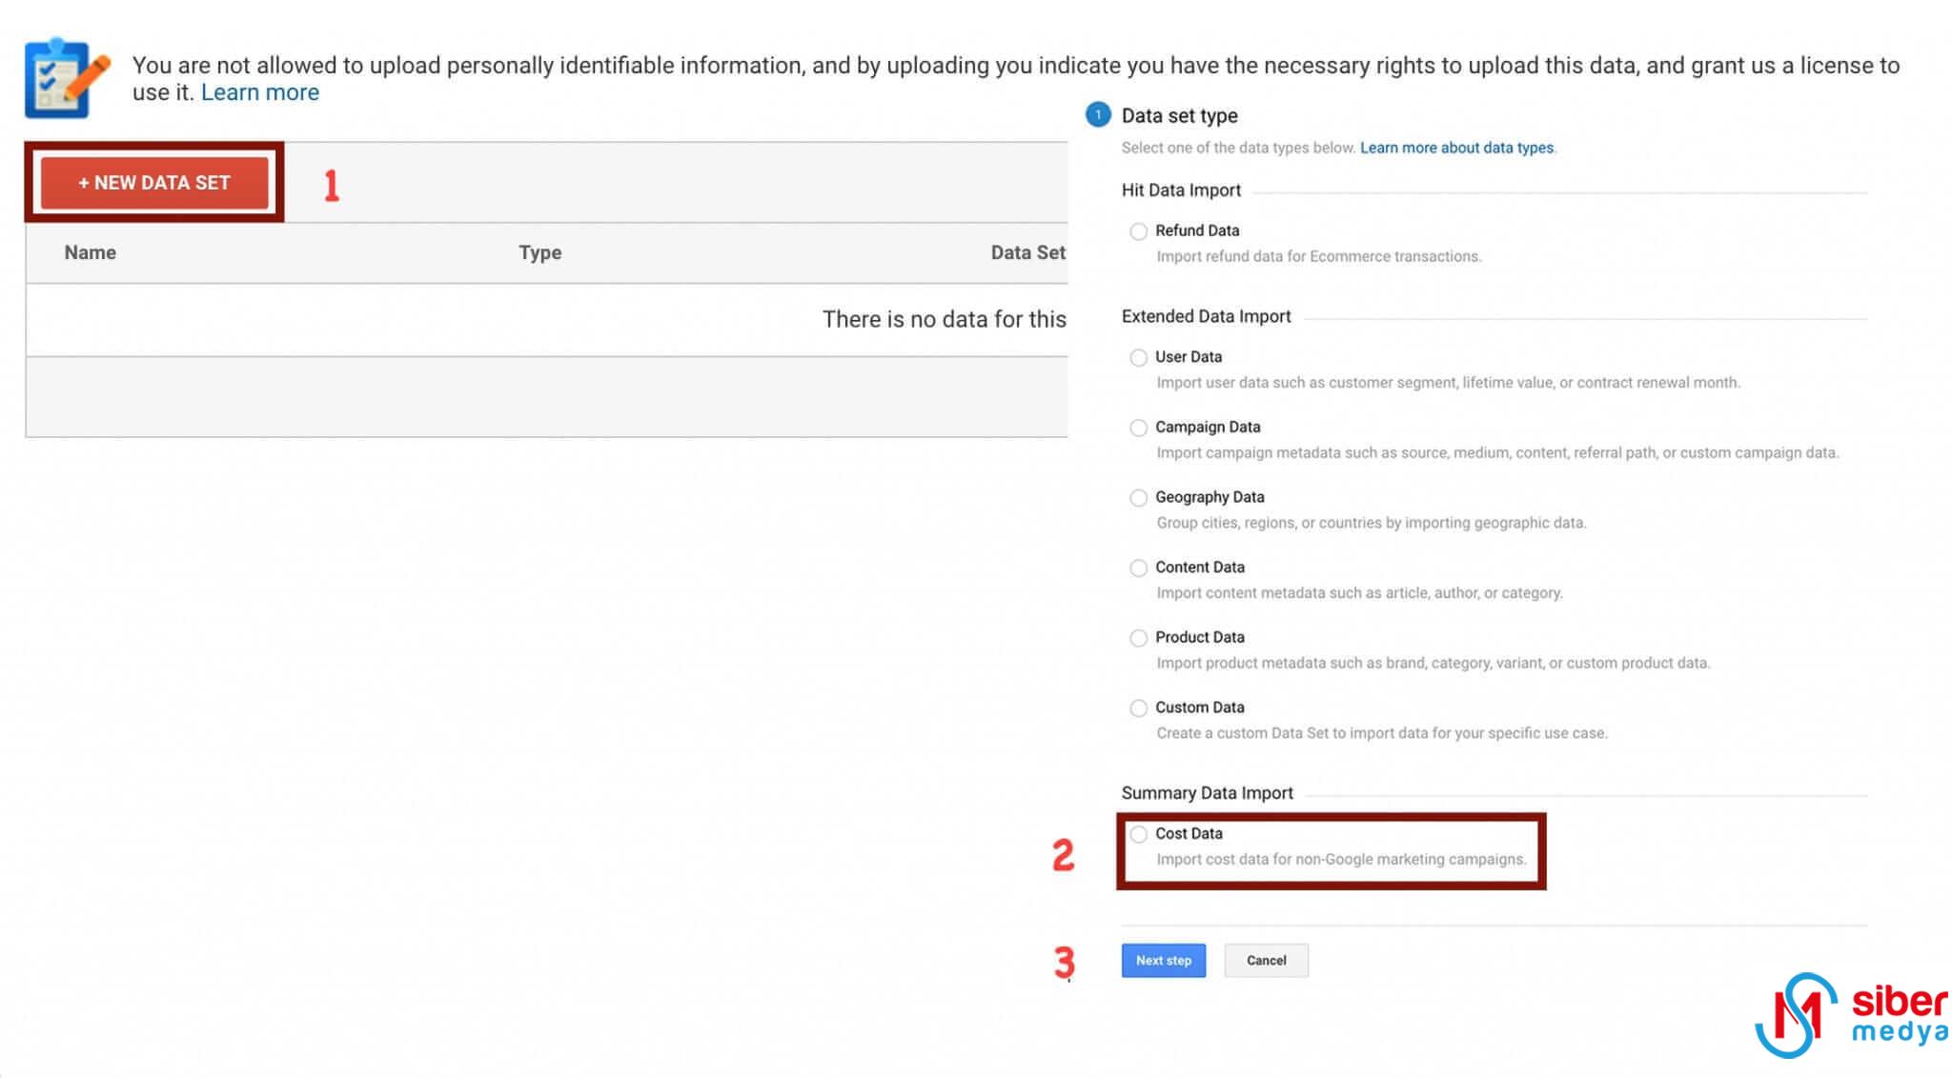Select Cost Data radio button
The image size is (1952, 1078).
1137,832
